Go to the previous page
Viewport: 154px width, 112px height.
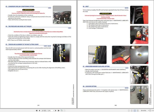coord(39,110)
